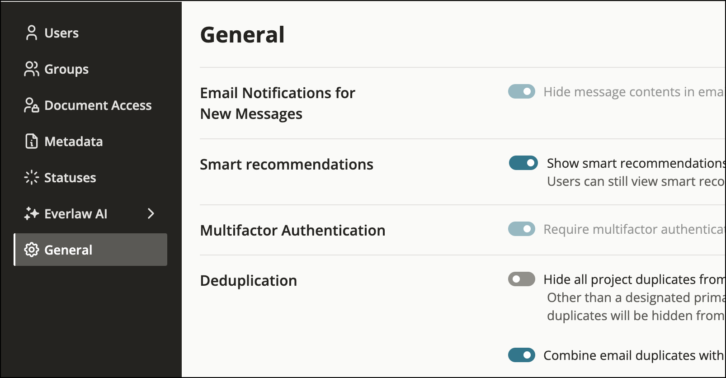The image size is (726, 378).
Task: Turn off Combine email duplicates toggle
Action: [521, 355]
